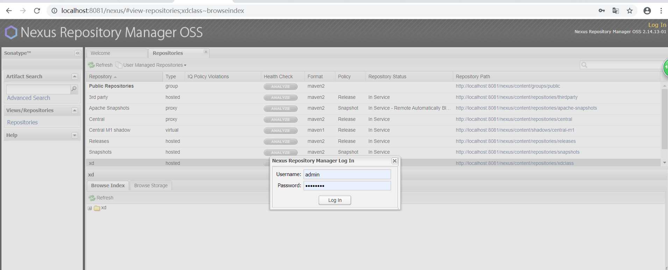Click the Nexus hexagon logo
Viewport: 668px width, 270px height.
(x=11, y=32)
